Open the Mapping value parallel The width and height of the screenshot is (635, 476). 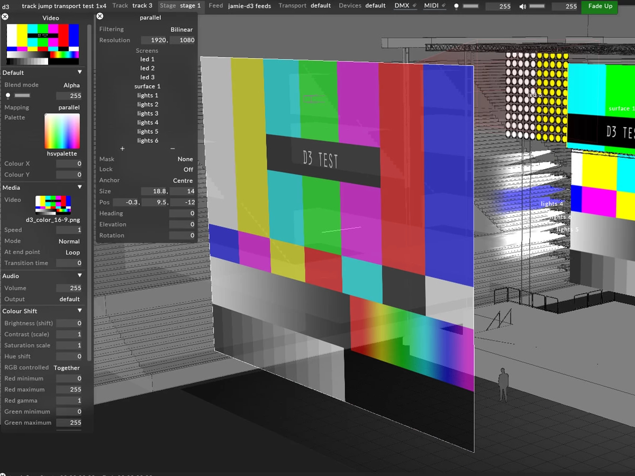coord(69,107)
